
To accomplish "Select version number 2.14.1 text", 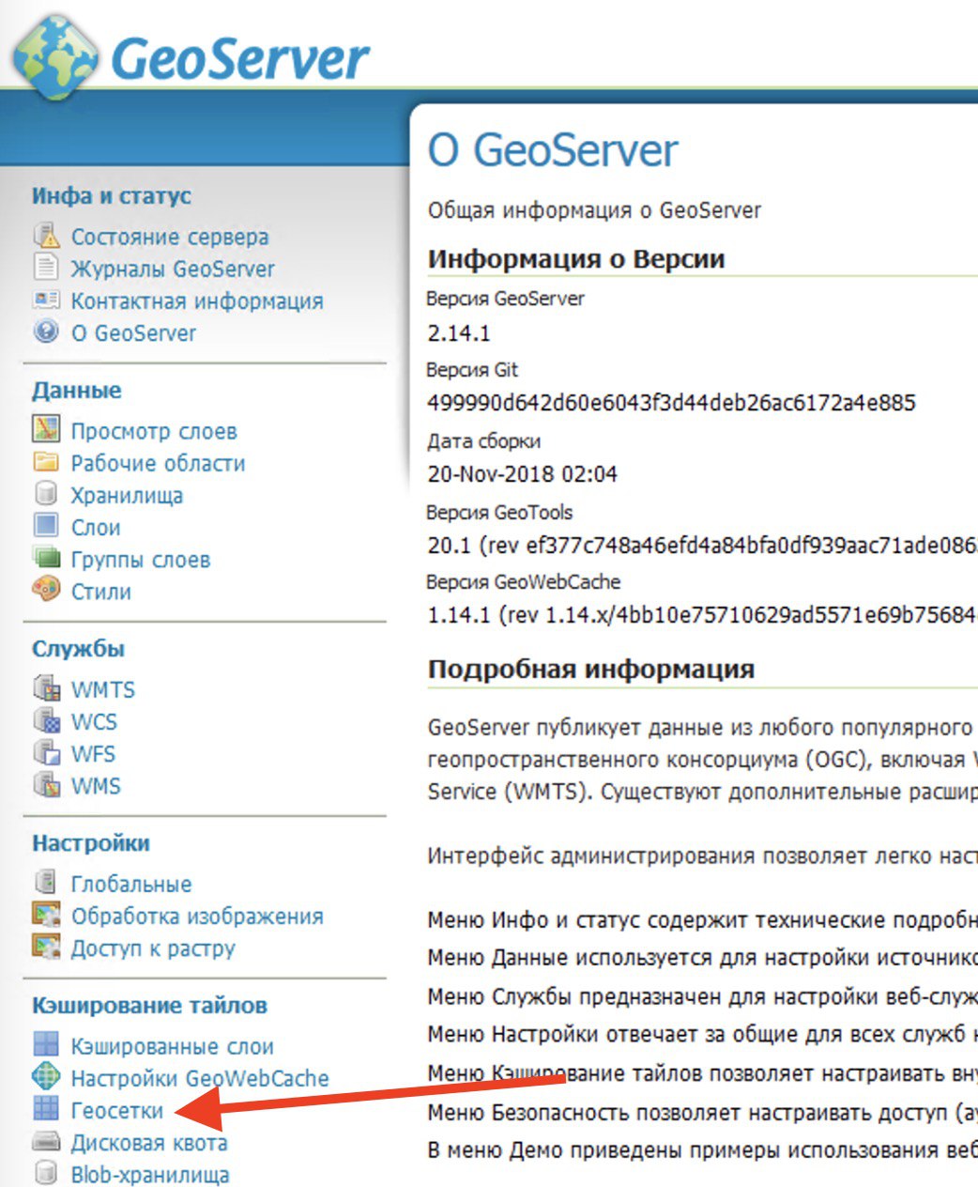I will [459, 332].
